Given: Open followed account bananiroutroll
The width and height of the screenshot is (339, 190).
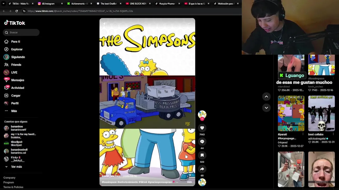Looking at the screenshot, I should click(x=19, y=151).
